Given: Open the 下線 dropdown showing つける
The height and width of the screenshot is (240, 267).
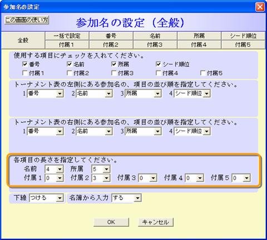Looking at the screenshot, I should (46, 198).
